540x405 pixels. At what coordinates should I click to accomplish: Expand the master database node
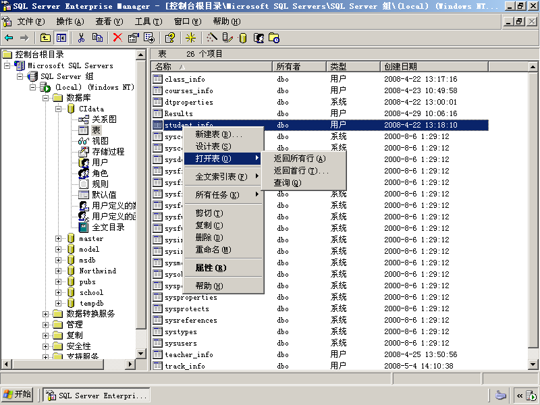59,238
